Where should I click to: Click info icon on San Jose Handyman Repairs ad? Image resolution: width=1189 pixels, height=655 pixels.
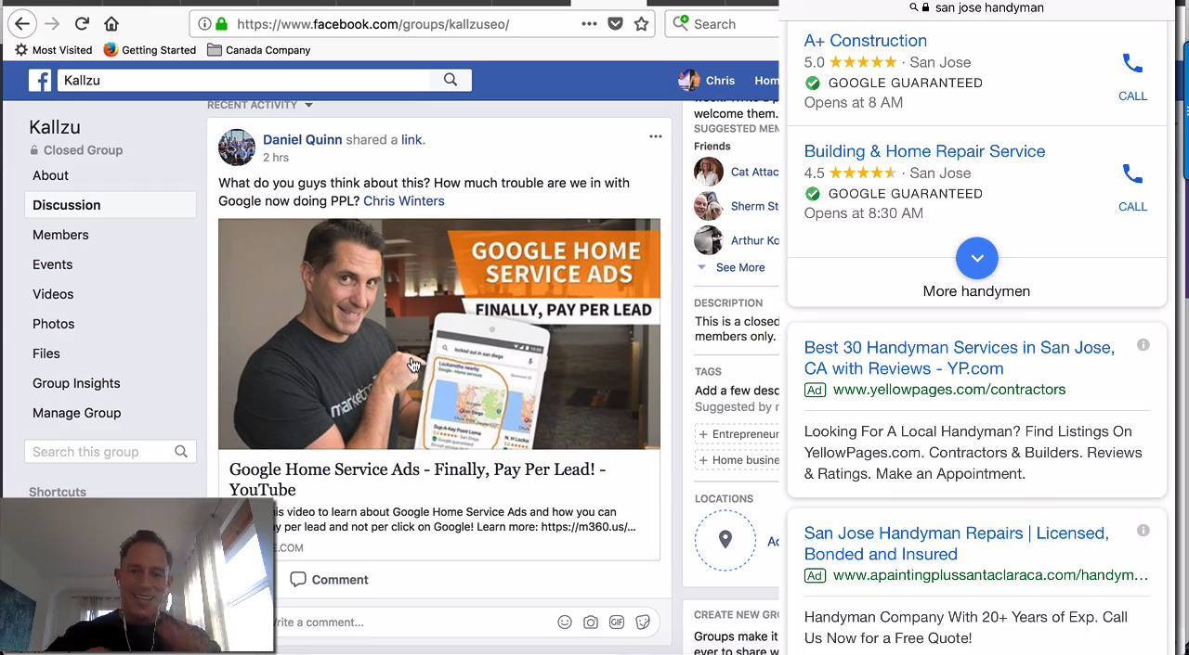click(x=1143, y=531)
